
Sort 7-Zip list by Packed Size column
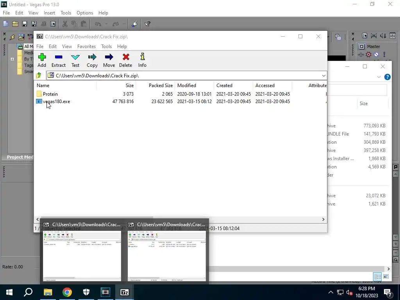[155, 86]
